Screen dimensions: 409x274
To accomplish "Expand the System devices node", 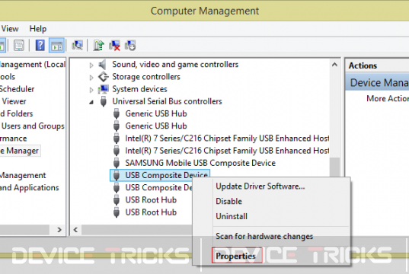I will coord(91,90).
